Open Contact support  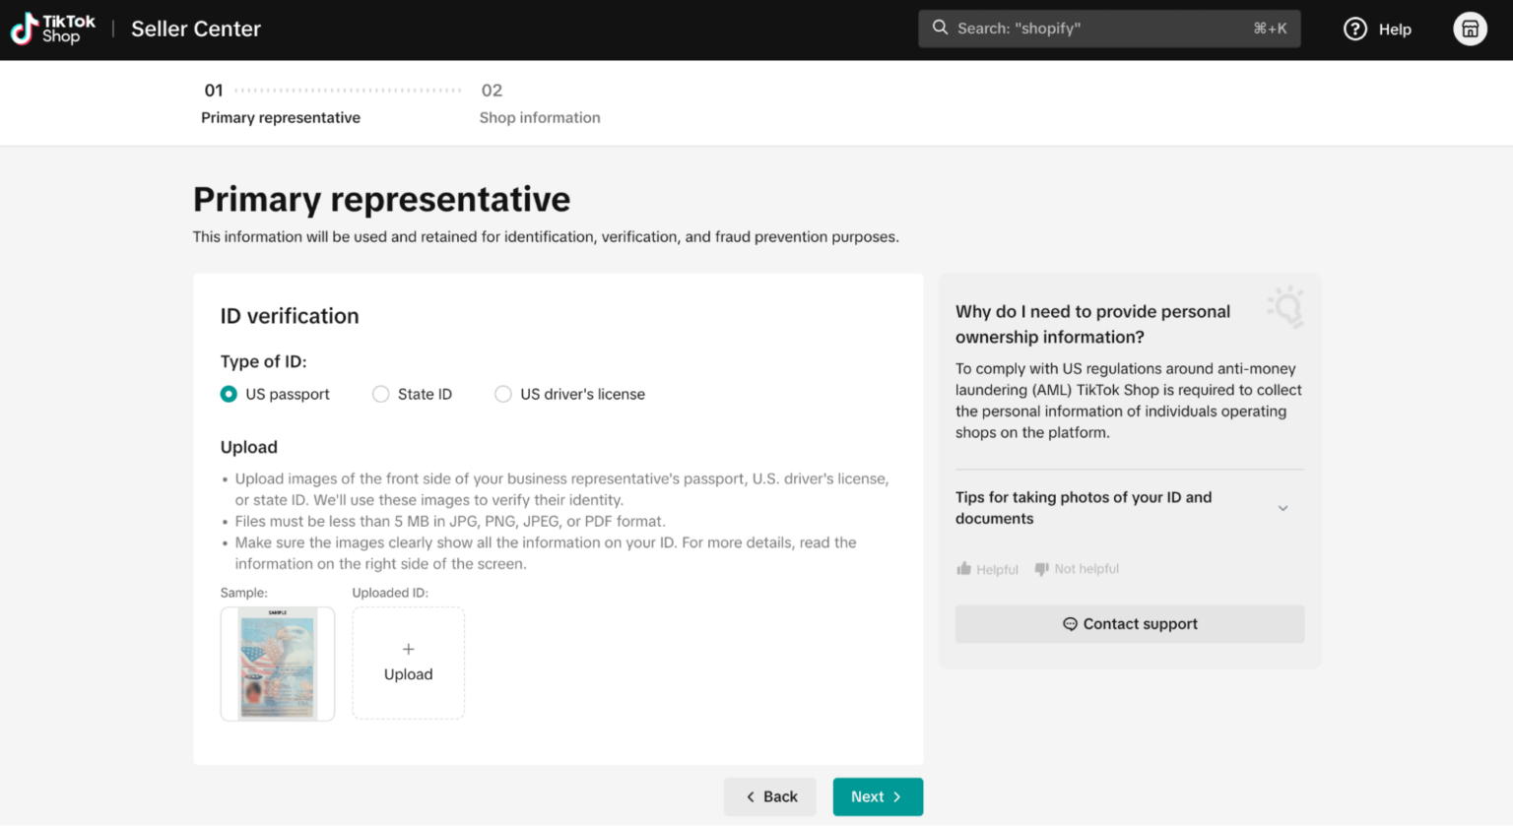click(1130, 623)
